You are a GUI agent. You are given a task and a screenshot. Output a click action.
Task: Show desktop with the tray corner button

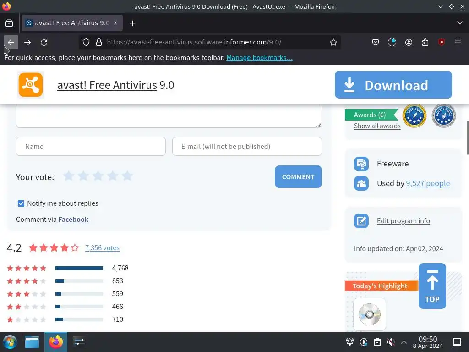(457, 342)
